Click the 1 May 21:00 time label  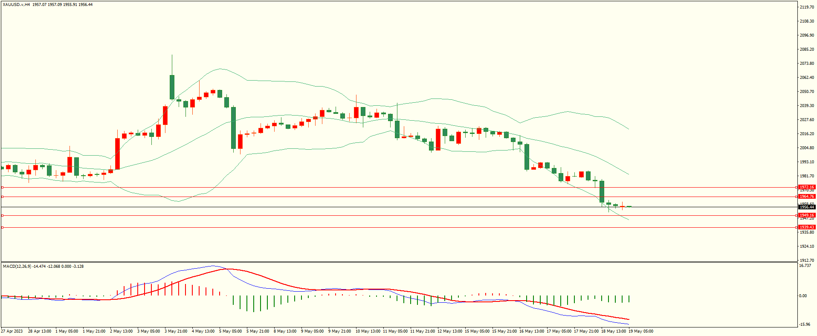click(94, 331)
